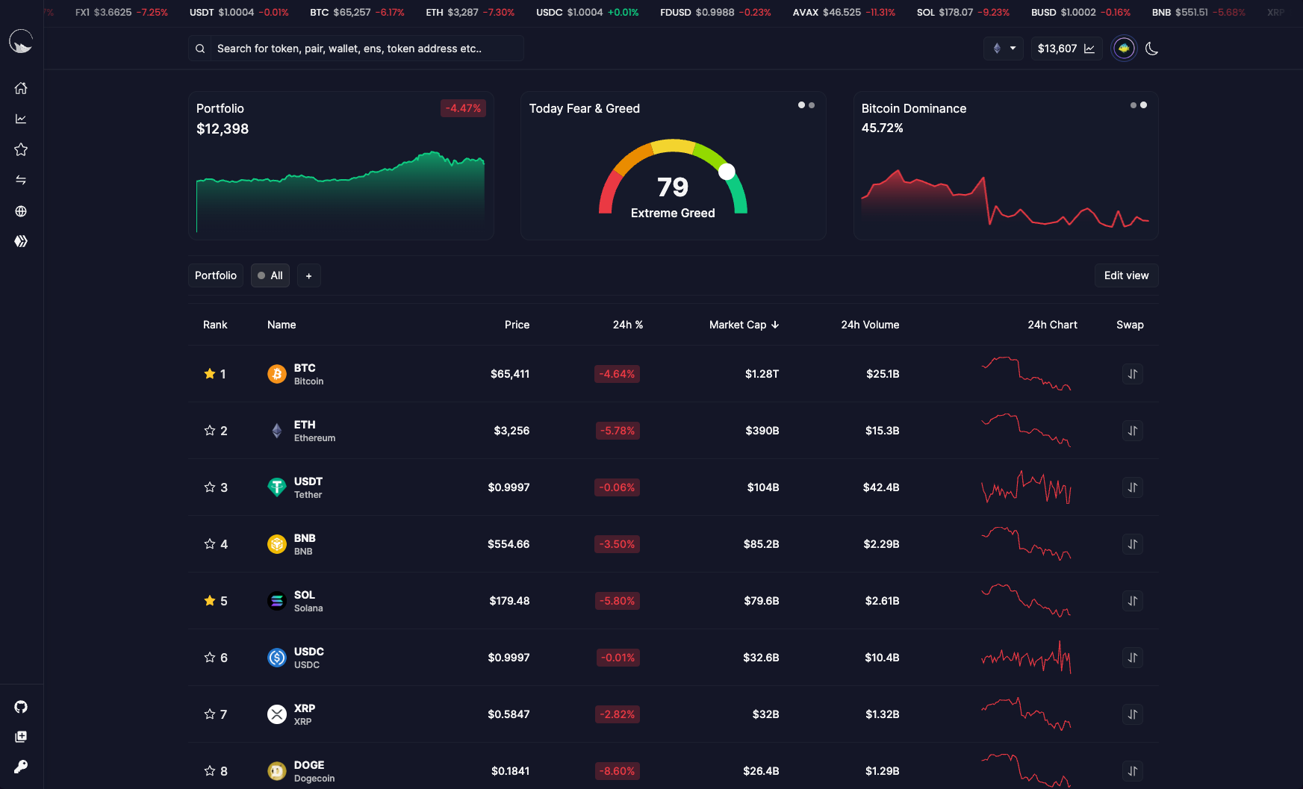
Task: Open GitHub link in the sidebar
Action: tap(21, 707)
